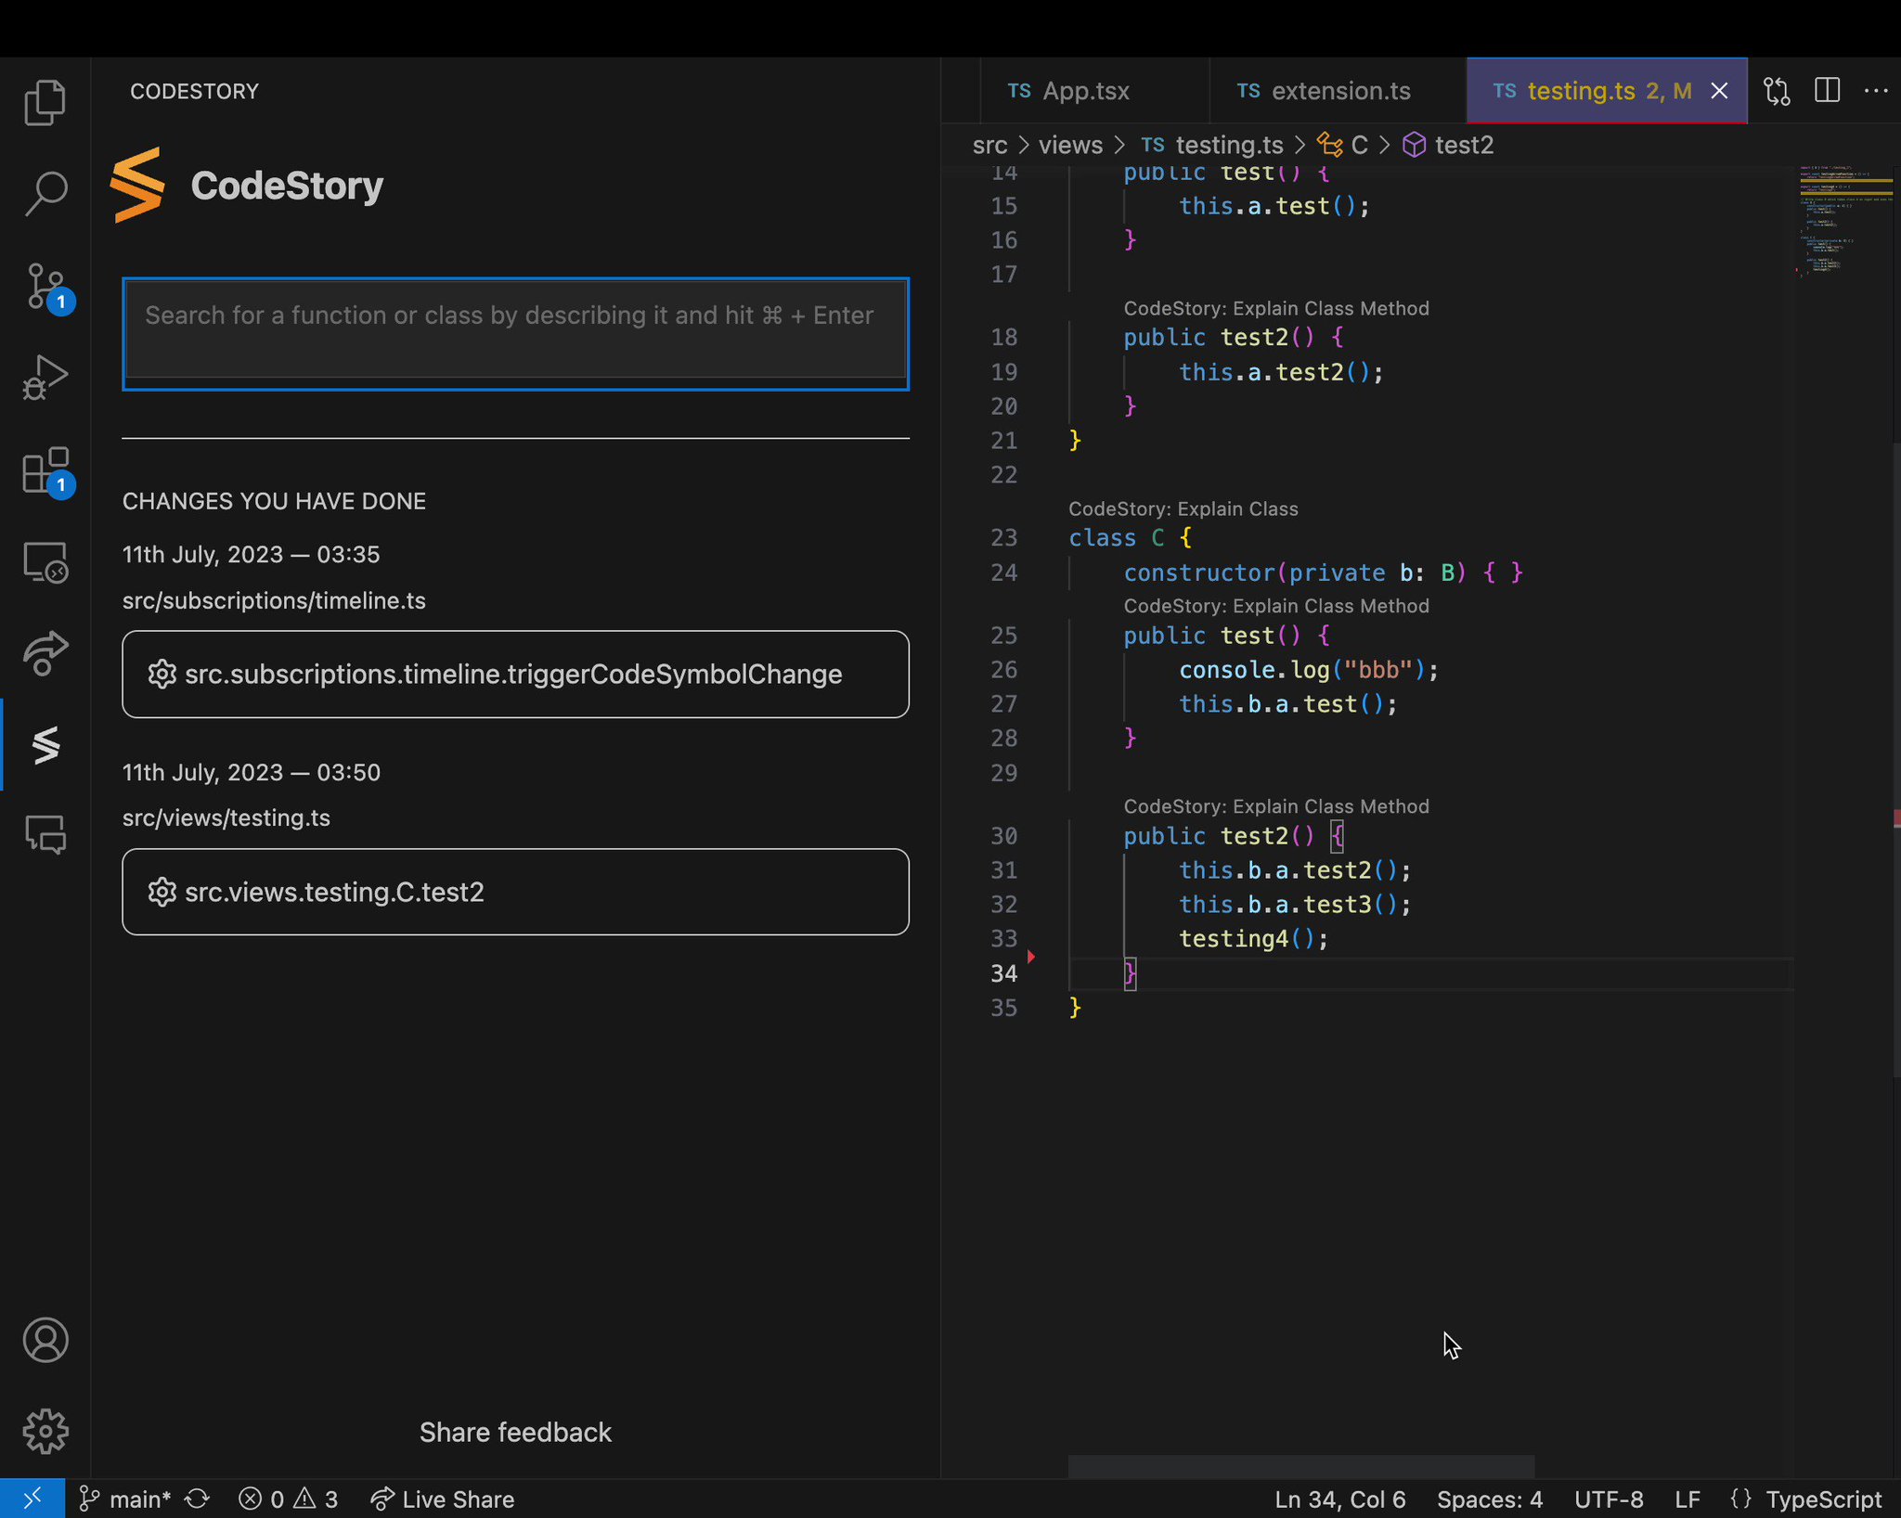This screenshot has height=1518, width=1901.
Task: Open the Accounts icon at bottom left
Action: coord(44,1340)
